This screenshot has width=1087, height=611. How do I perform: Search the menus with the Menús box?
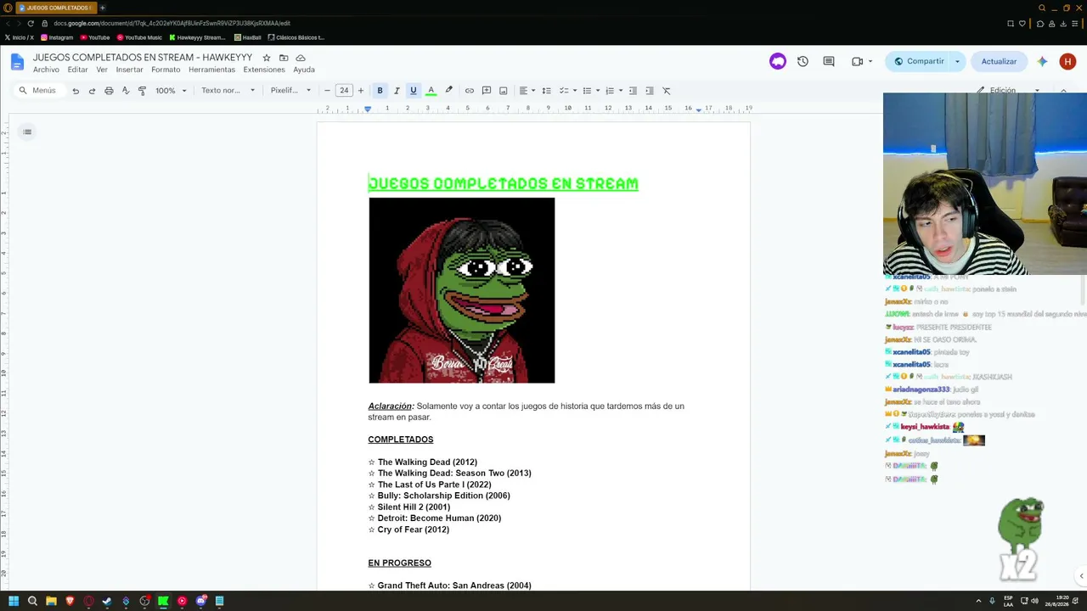tap(38, 91)
